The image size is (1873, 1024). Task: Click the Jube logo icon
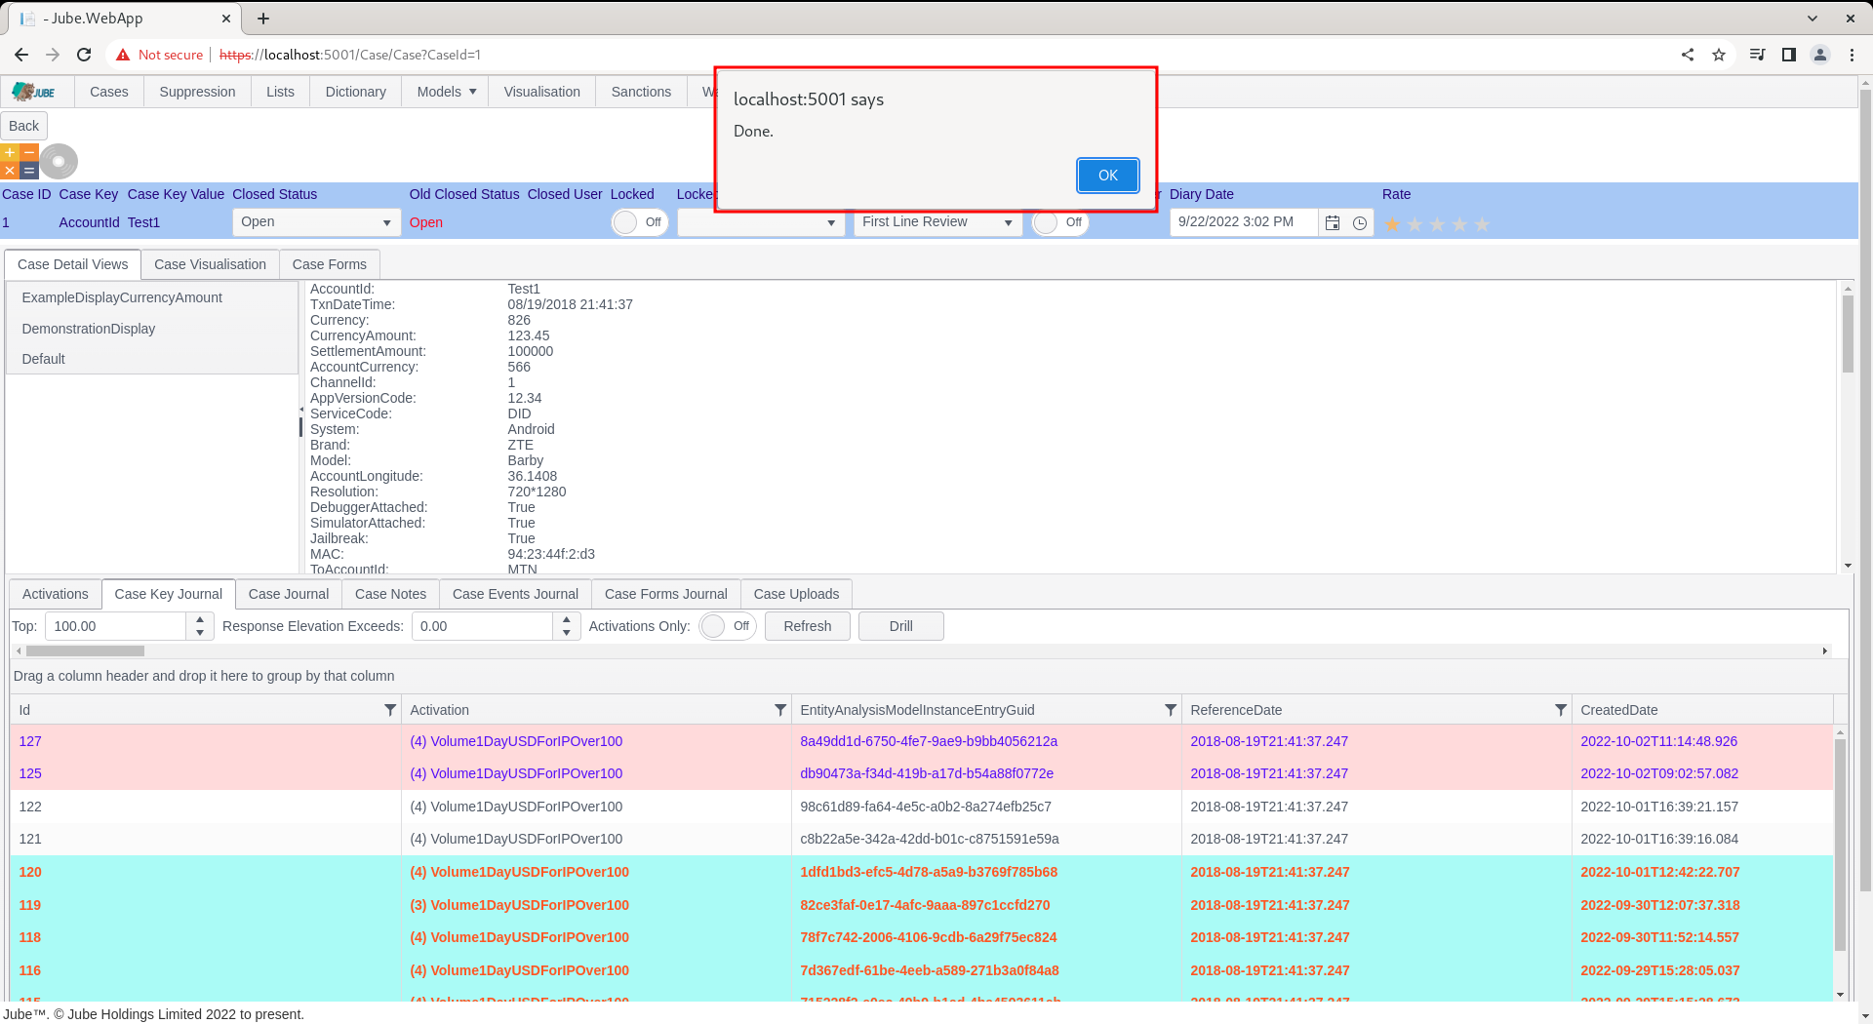(33, 92)
